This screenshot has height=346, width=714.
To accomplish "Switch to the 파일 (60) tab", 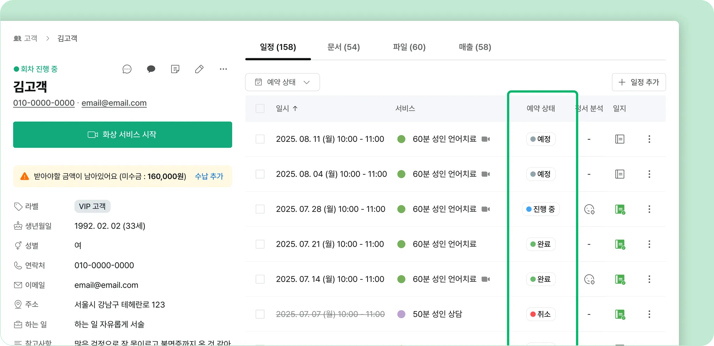I will (x=409, y=47).
